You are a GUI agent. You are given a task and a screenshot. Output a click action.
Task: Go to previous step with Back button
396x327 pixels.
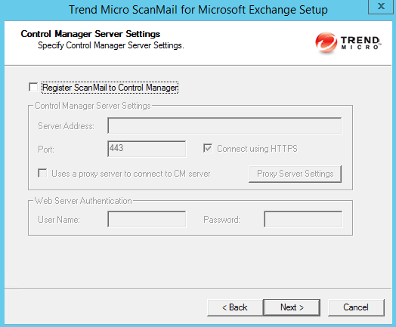click(x=235, y=307)
